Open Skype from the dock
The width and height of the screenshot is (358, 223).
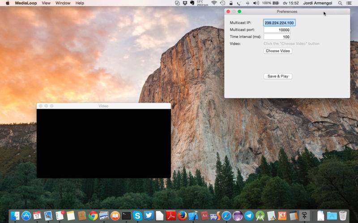pyautogui.click(x=138, y=216)
